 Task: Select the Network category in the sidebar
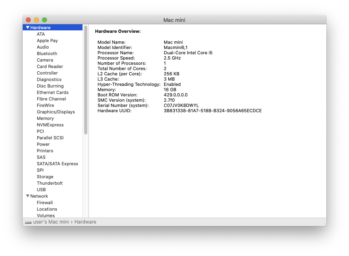click(39, 196)
